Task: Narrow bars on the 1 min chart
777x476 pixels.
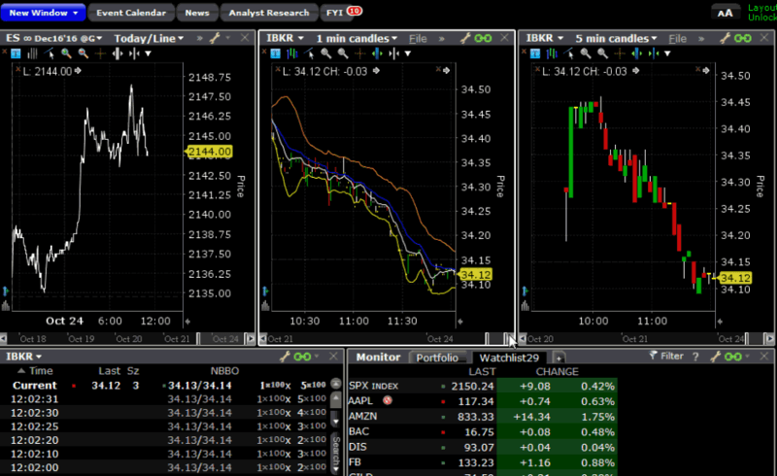Action: [x=394, y=53]
